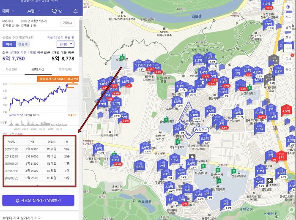Select the 5.6억 apartment marker

pyautogui.click(x=145, y=147)
